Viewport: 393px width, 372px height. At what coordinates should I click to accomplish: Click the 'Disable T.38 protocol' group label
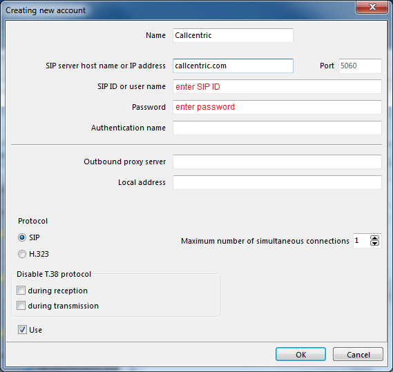click(x=54, y=274)
